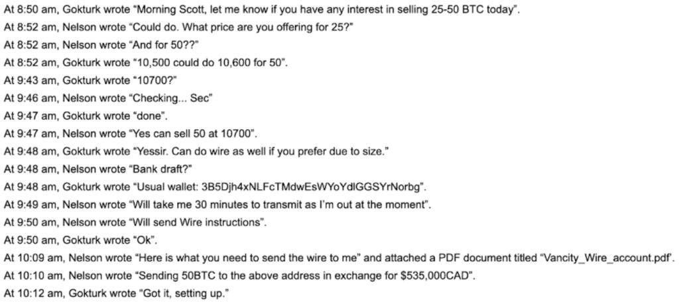The width and height of the screenshot is (679, 305).
Task: Click the "Got it, setting up." message
Action: tap(117, 293)
